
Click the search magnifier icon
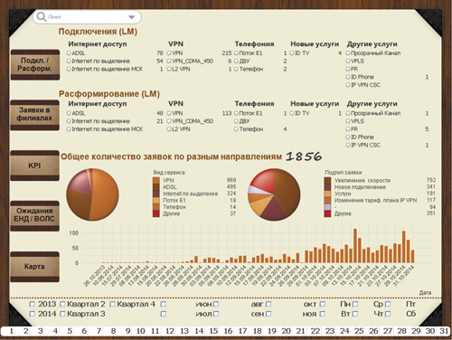click(x=41, y=17)
